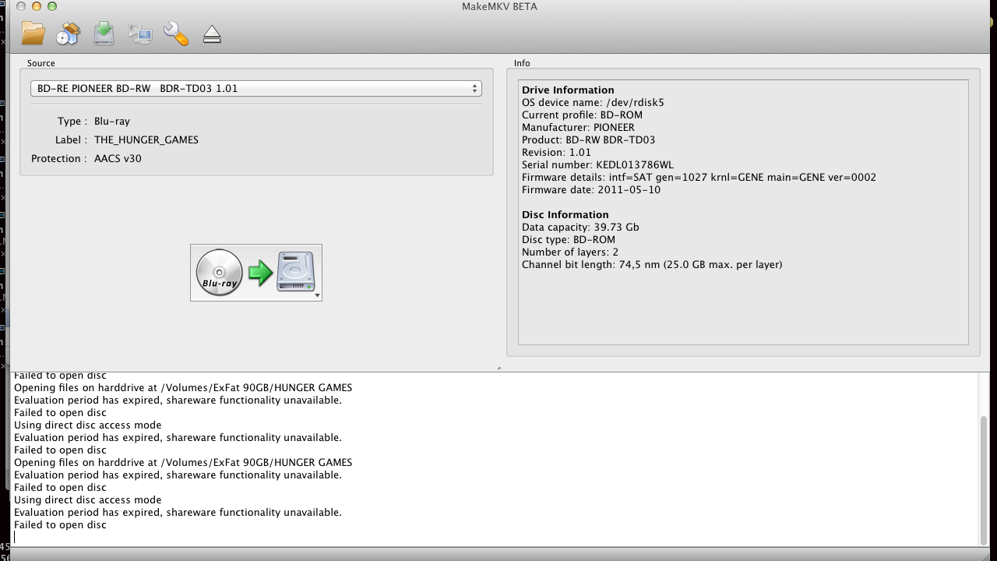Click Current profile: BD-ROM line
This screenshot has width=997, height=561.
[x=582, y=115]
